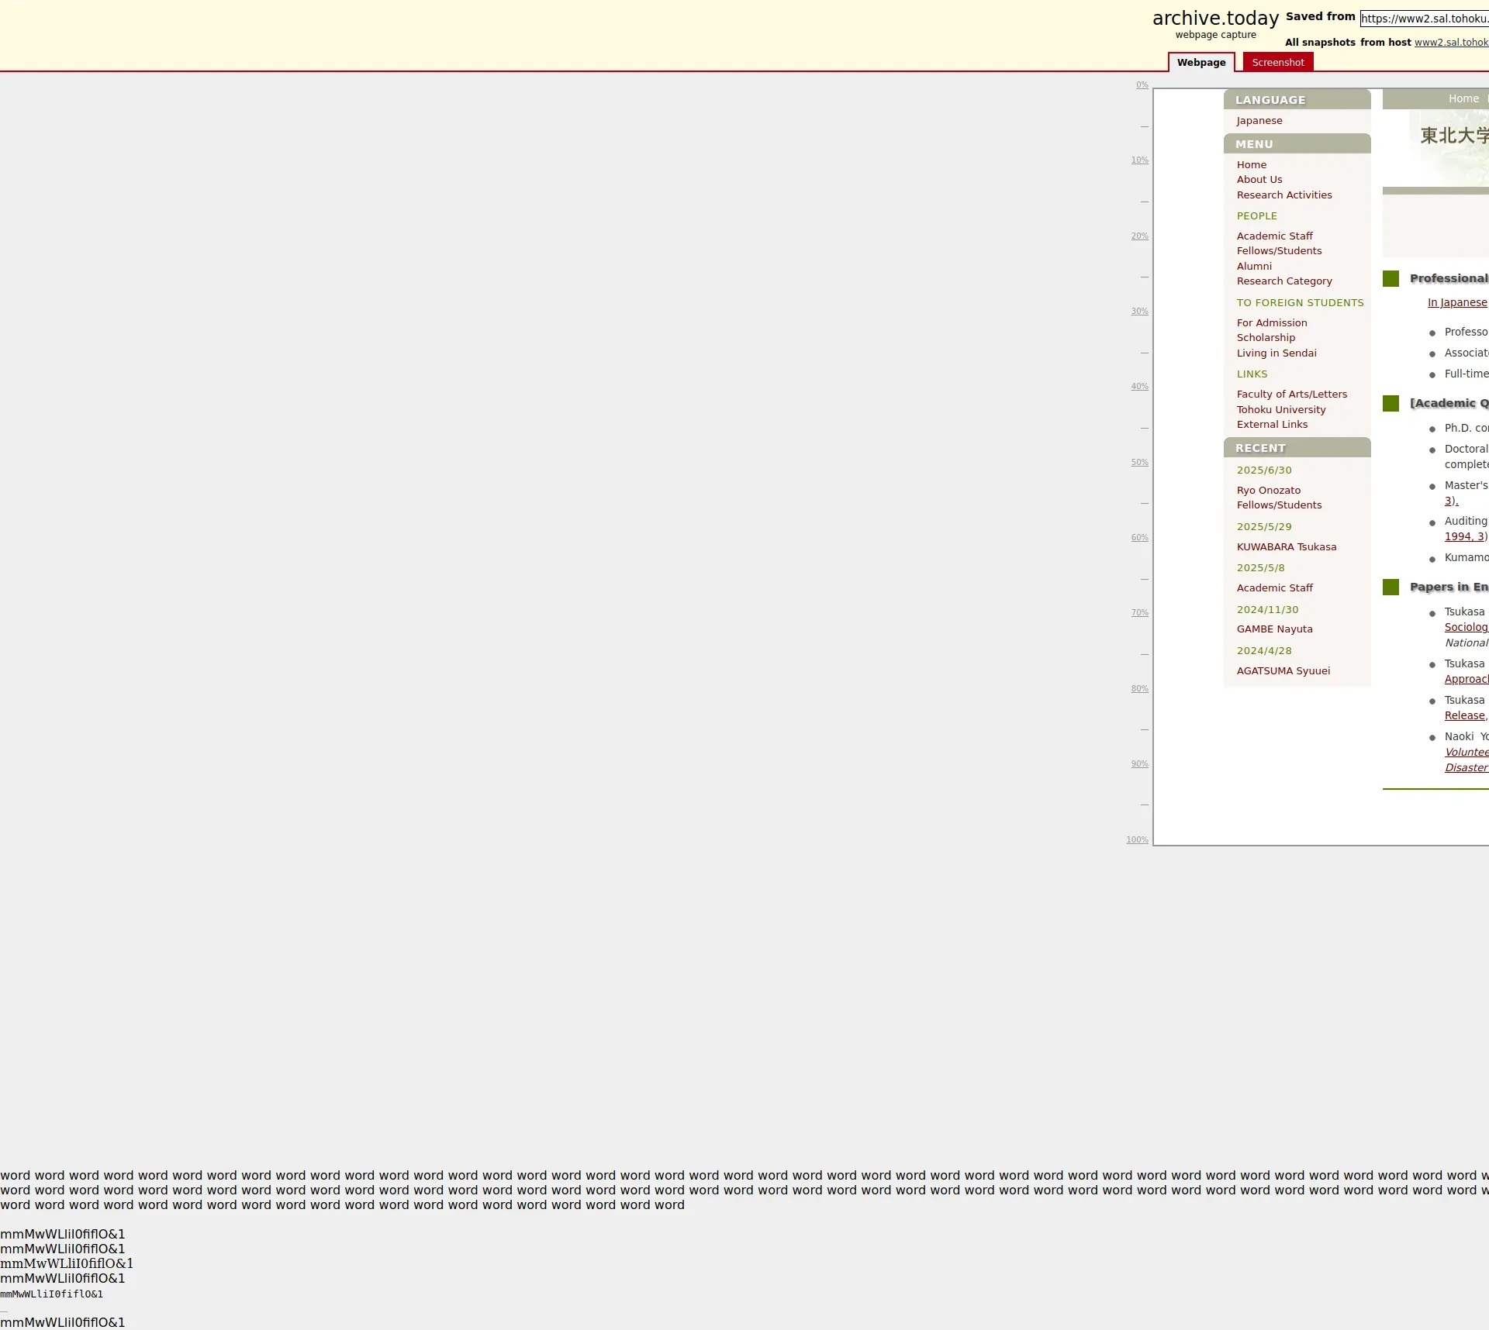Screen dimensions: 1489x1330
Task: Open the Living in Sendai link
Action: pyautogui.click(x=1276, y=353)
